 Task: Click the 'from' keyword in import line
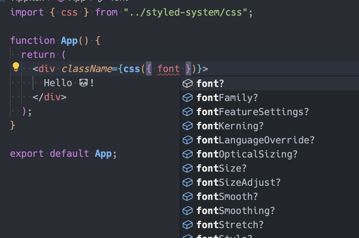pyautogui.click(x=107, y=12)
